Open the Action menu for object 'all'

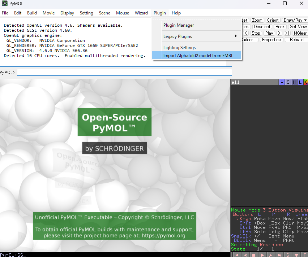pyautogui.click(x=282, y=82)
